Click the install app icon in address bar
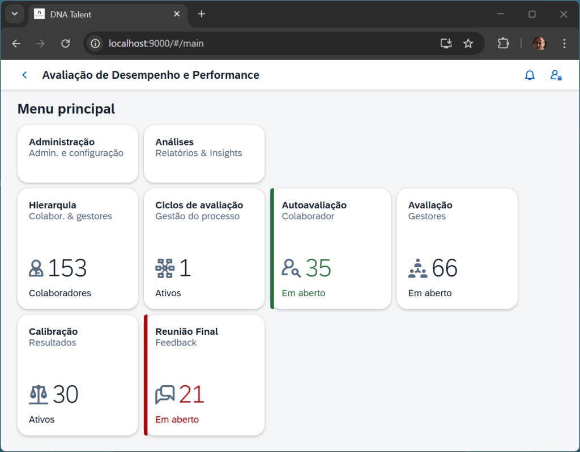Image resolution: width=580 pixels, height=452 pixels. click(x=446, y=44)
